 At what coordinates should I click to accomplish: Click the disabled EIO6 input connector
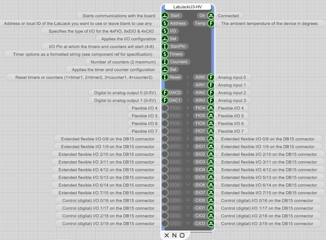(x=165, y=185)
